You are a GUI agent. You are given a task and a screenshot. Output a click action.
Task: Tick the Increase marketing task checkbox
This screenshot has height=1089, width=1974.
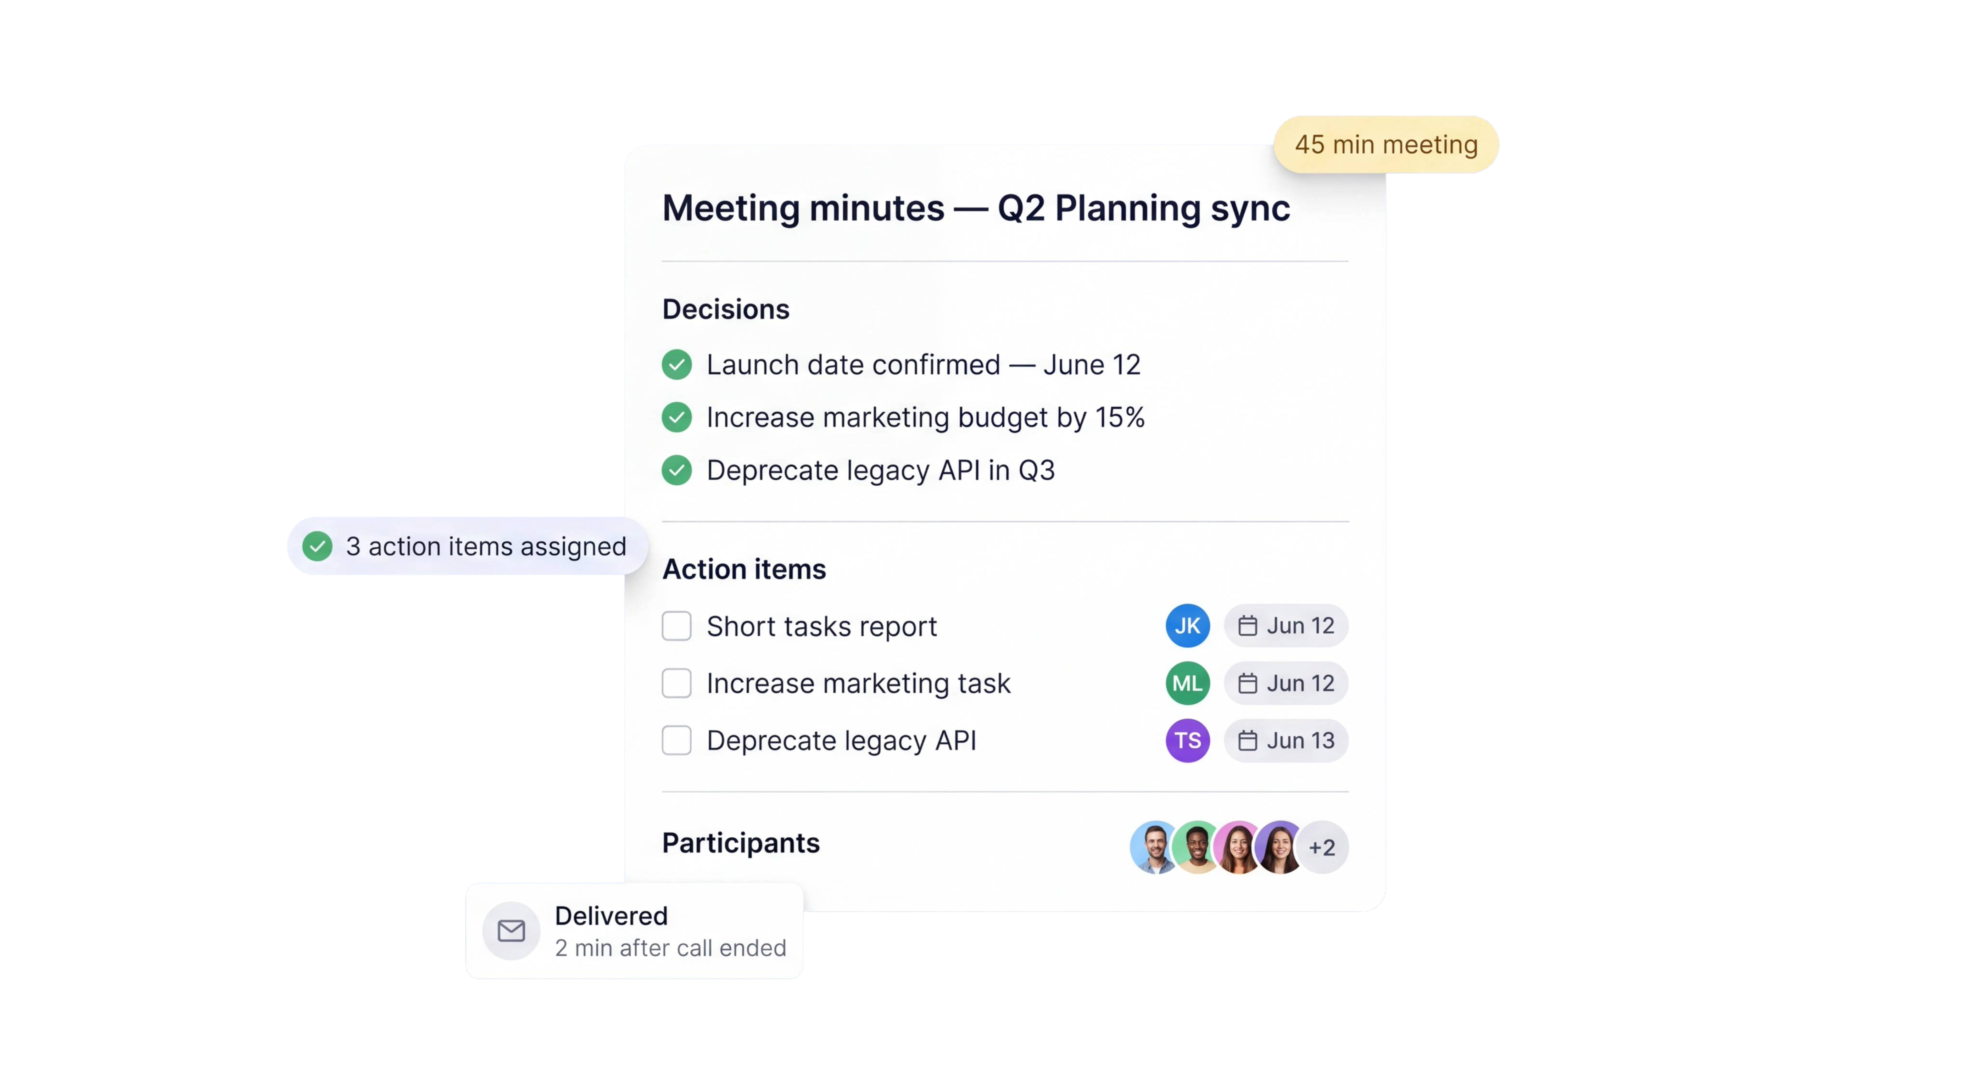pyautogui.click(x=677, y=683)
